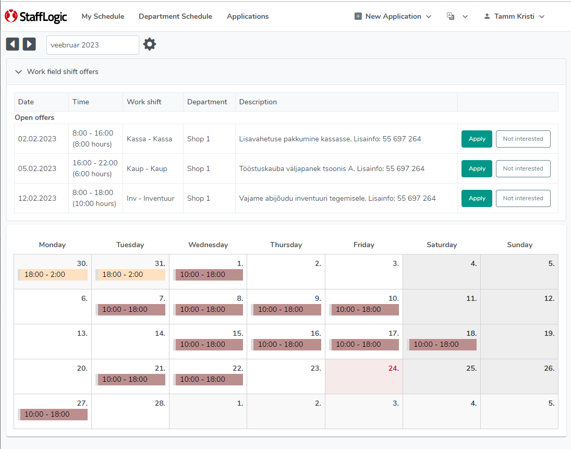The image size is (571, 449).
Task: Open the Applications menu item
Action: 248,16
